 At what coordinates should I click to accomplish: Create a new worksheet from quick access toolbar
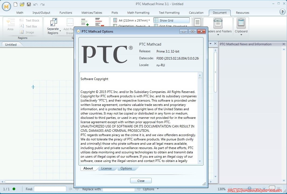pos(16,4)
